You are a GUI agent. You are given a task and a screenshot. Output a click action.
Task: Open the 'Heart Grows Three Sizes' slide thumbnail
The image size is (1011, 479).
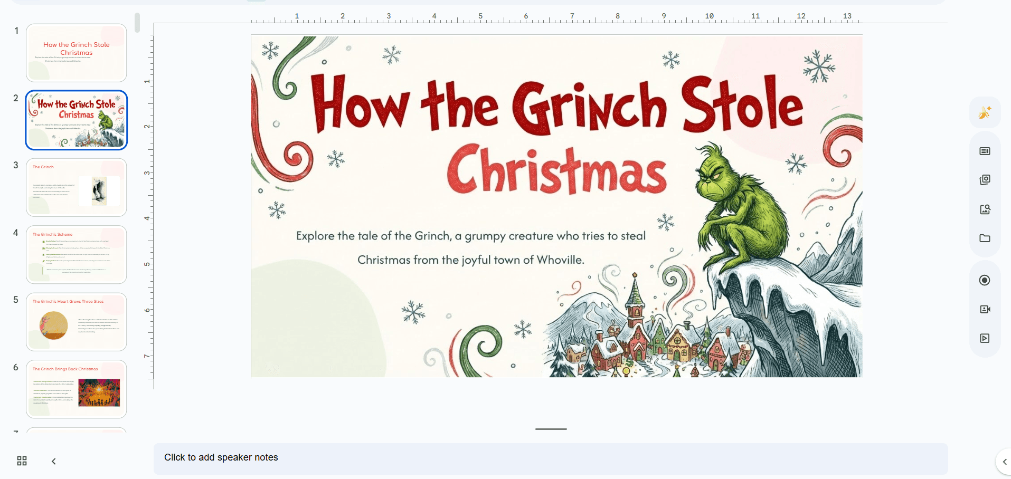[x=77, y=322]
